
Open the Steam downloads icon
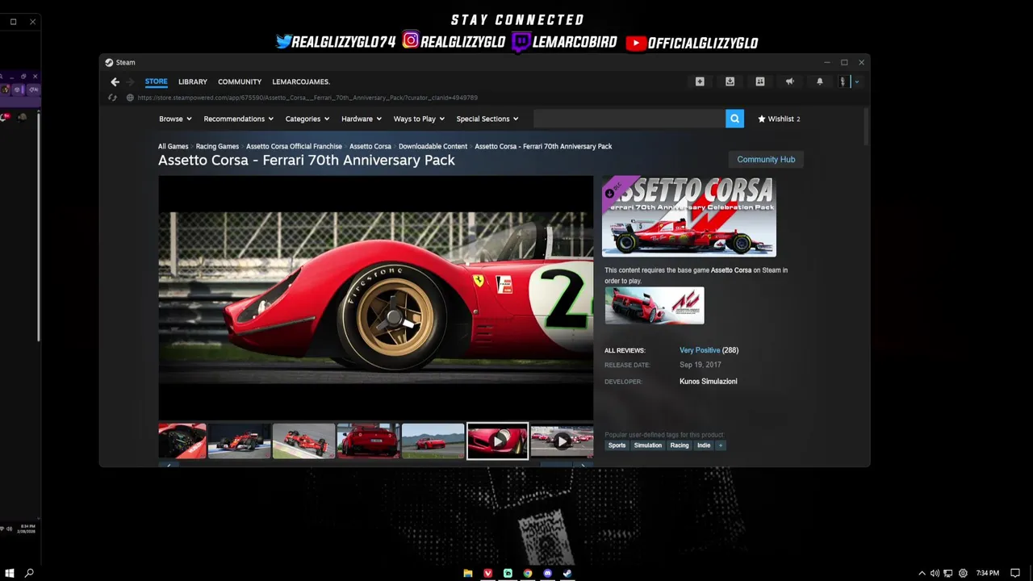tap(730, 82)
